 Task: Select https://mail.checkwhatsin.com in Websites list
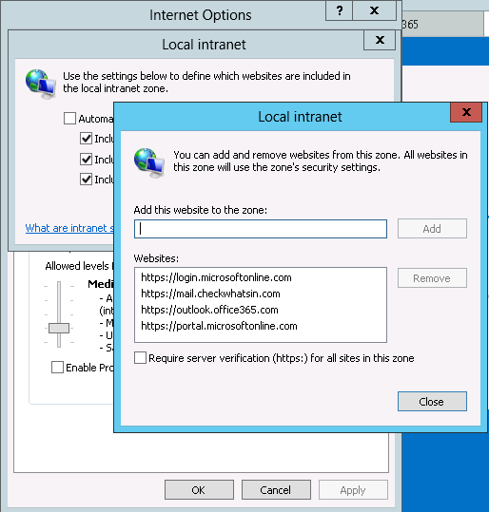(x=210, y=294)
